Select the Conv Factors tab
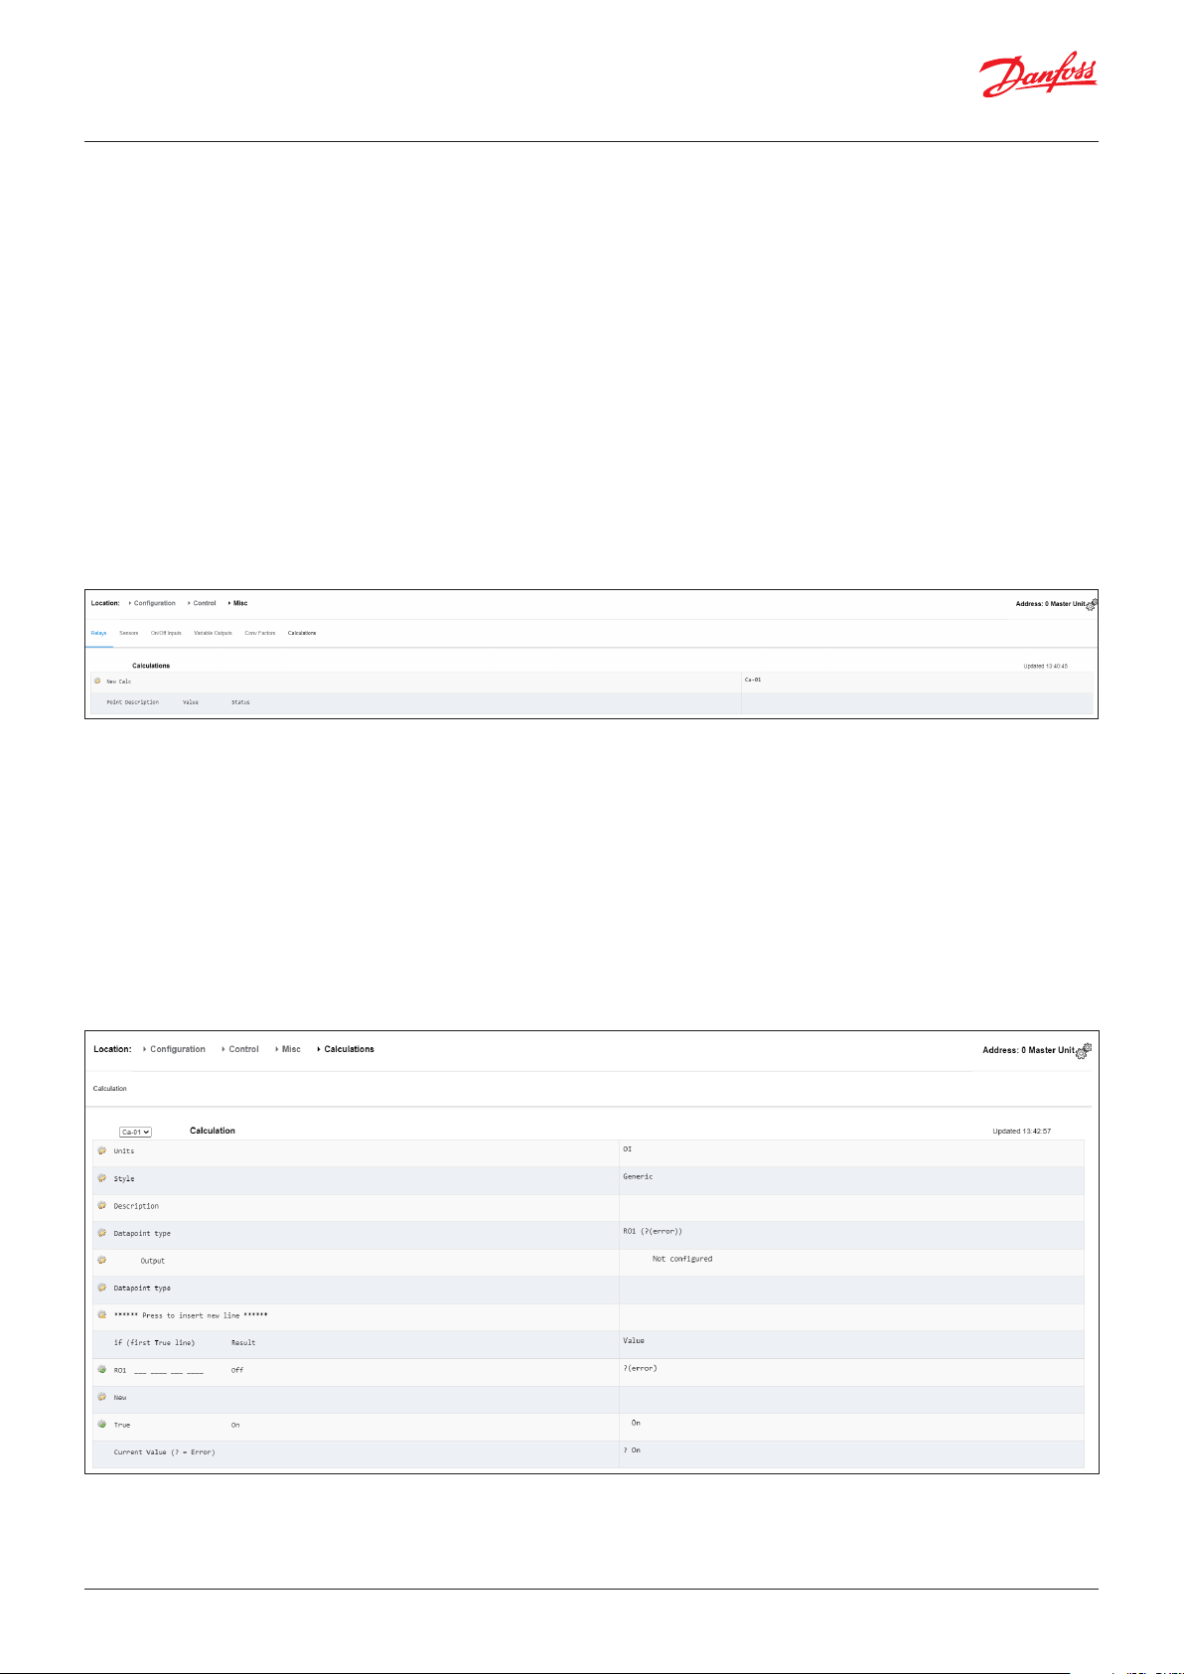Image resolution: width=1184 pixels, height=1674 pixels. (x=260, y=633)
